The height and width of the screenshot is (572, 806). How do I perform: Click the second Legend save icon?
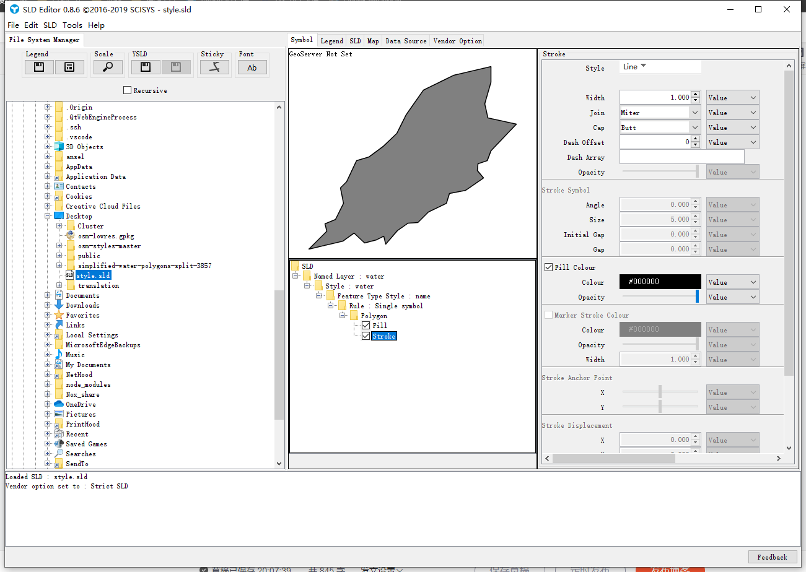pyautogui.click(x=69, y=66)
